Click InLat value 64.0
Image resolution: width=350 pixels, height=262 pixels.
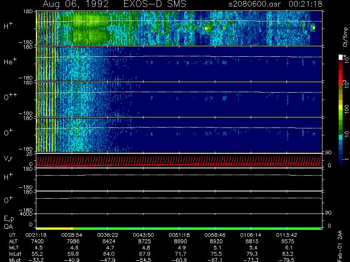[x=109, y=254]
